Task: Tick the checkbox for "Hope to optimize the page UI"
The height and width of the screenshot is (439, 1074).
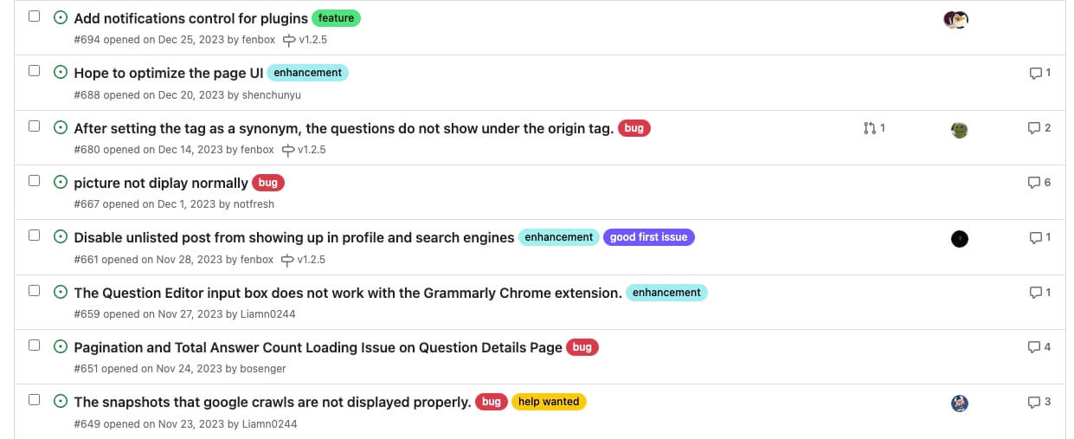Action: (x=35, y=71)
